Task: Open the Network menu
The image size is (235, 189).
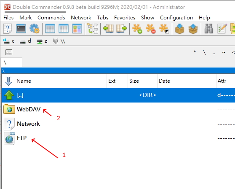Action: click(81, 18)
